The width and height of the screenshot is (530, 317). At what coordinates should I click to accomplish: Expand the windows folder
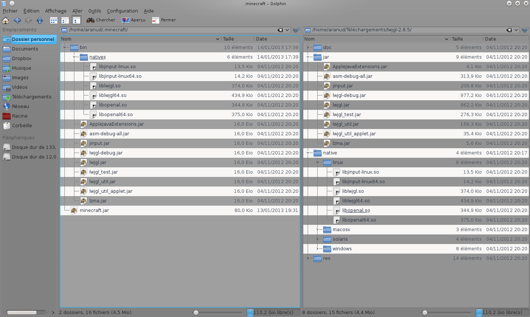[x=318, y=248]
